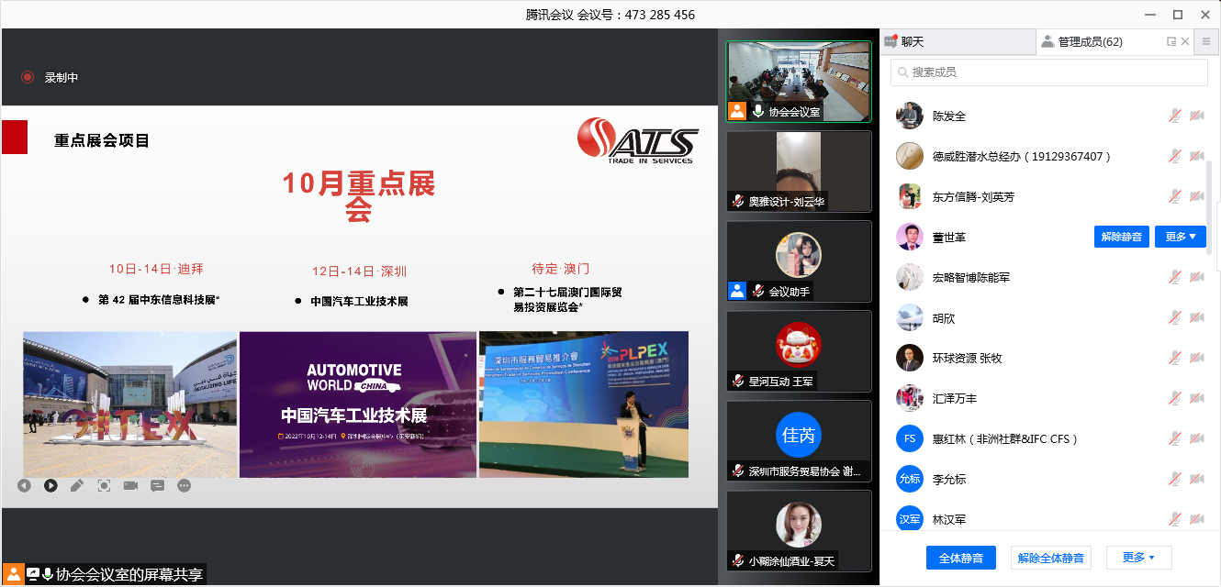Click 李允标's 允标 avatar
1221x587 pixels.
coord(909,479)
